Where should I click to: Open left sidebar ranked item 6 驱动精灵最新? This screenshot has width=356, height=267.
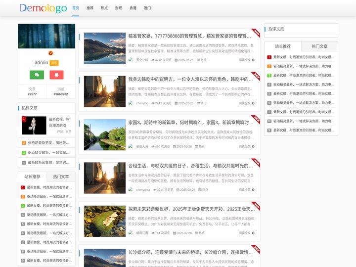tap(49, 233)
